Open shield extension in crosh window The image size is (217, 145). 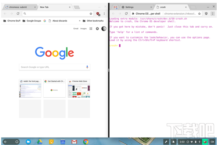point(206,14)
